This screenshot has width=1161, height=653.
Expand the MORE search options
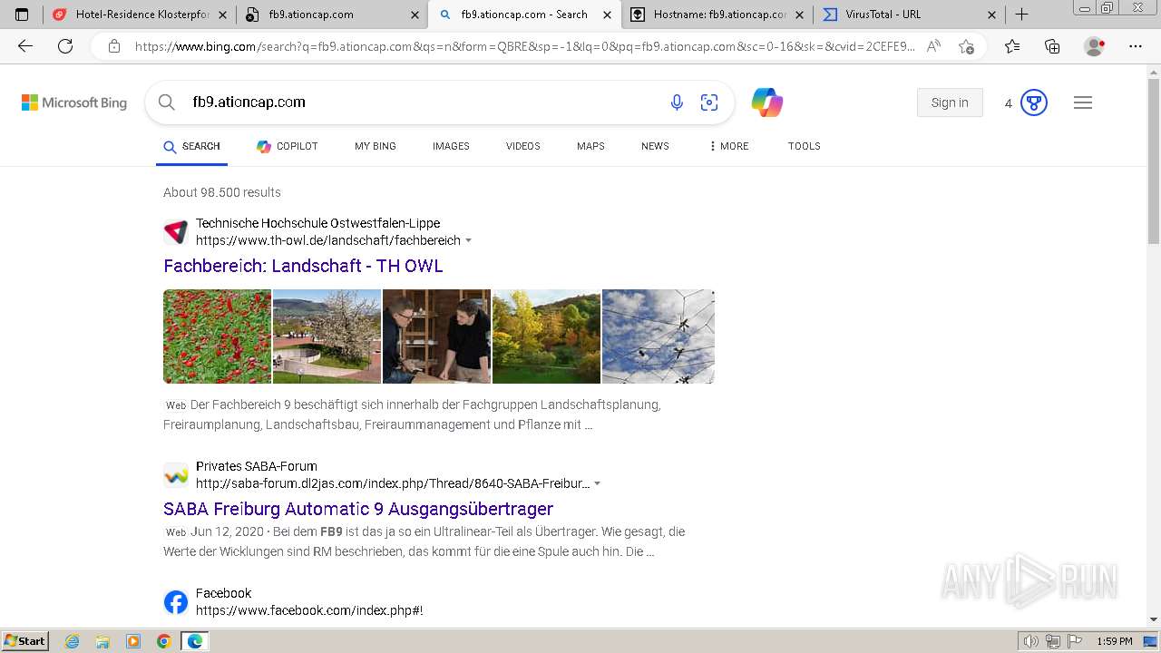(x=729, y=146)
